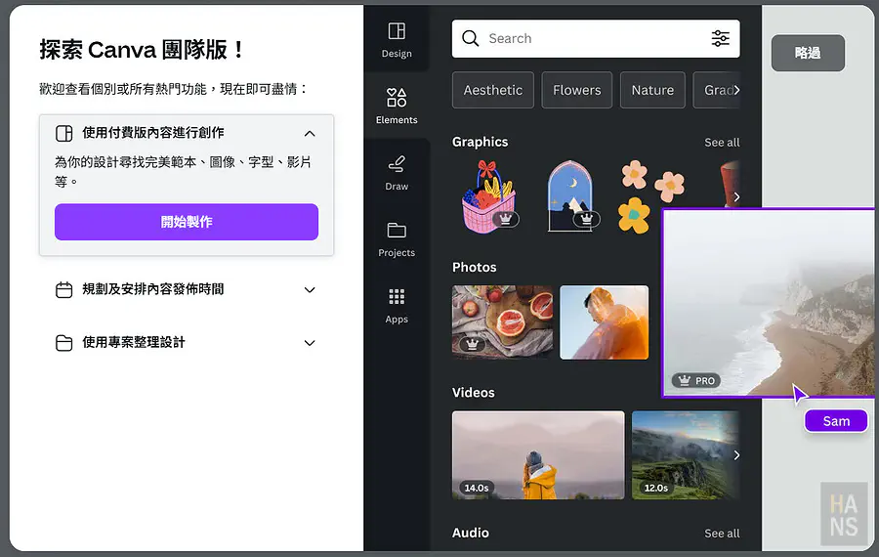Image resolution: width=879 pixels, height=557 pixels.
Task: Open See all for Audio
Action: (722, 534)
